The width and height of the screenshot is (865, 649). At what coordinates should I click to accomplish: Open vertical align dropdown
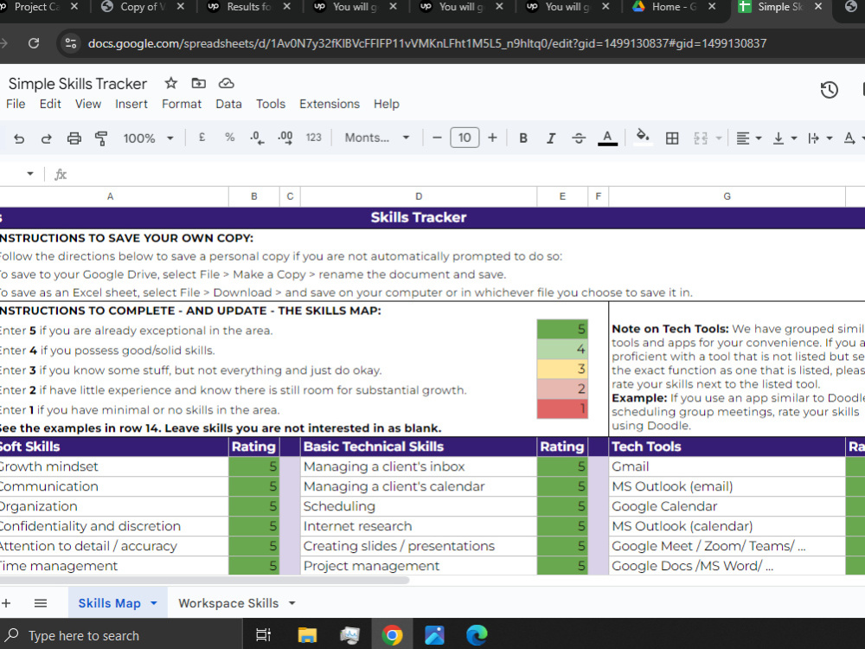click(785, 138)
